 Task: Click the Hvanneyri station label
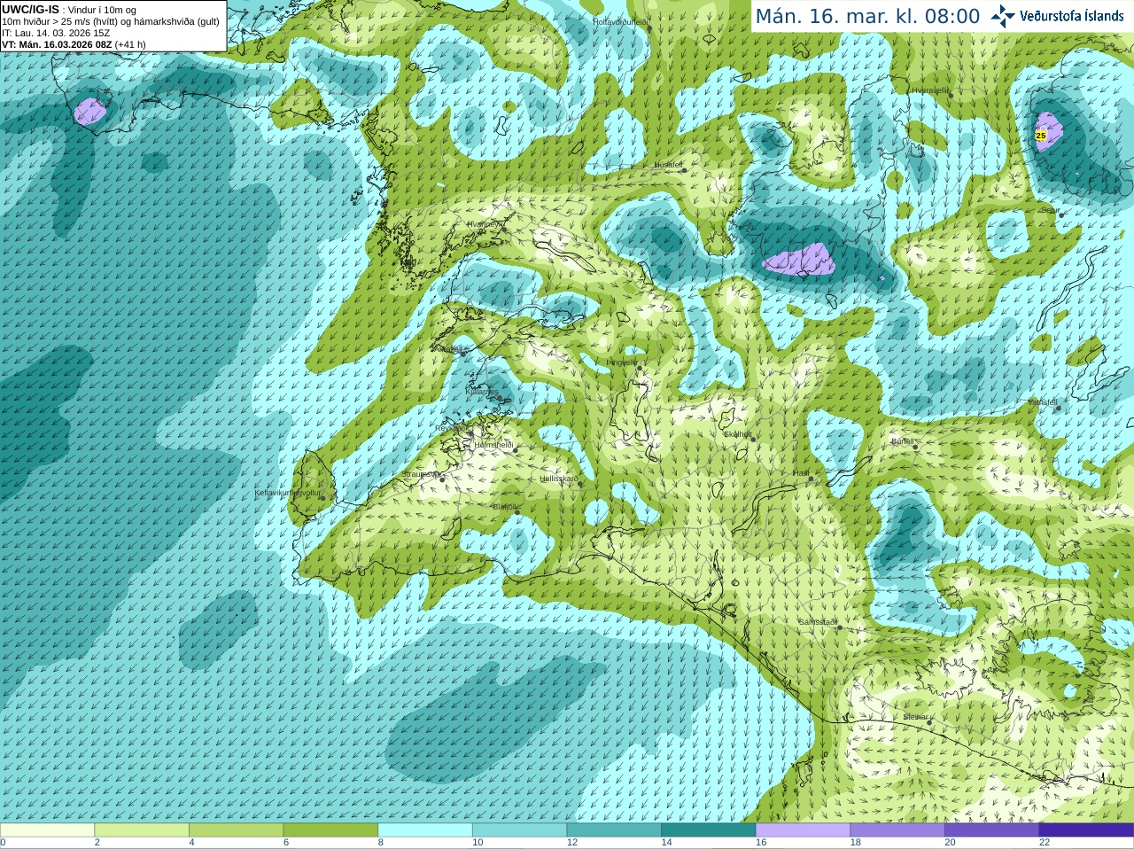pyautogui.click(x=485, y=224)
